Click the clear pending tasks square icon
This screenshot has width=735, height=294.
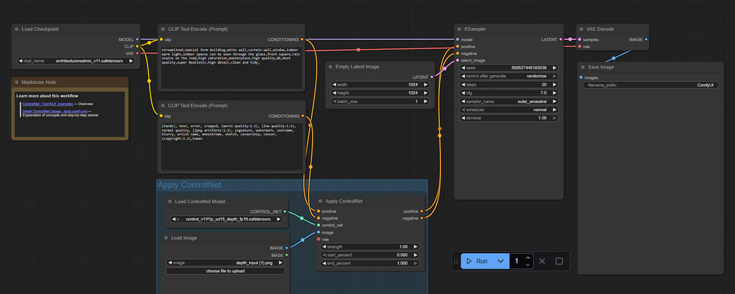[x=559, y=261]
